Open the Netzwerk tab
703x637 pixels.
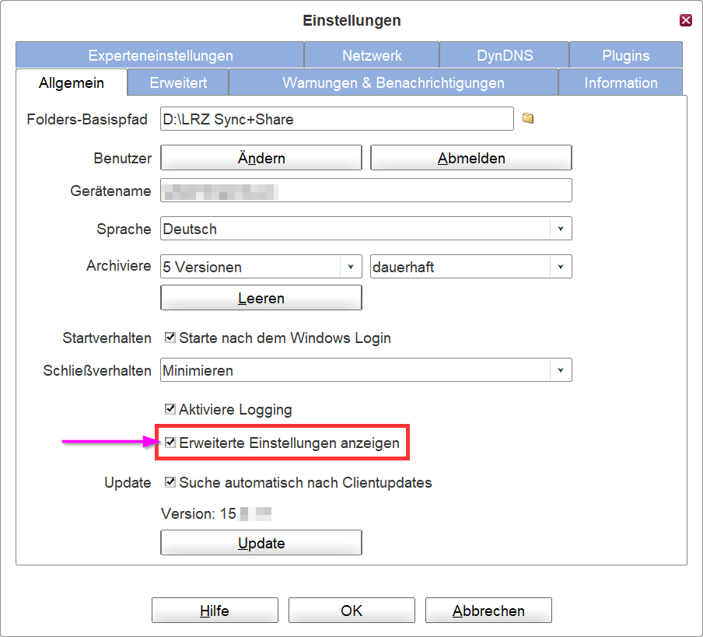click(x=372, y=56)
